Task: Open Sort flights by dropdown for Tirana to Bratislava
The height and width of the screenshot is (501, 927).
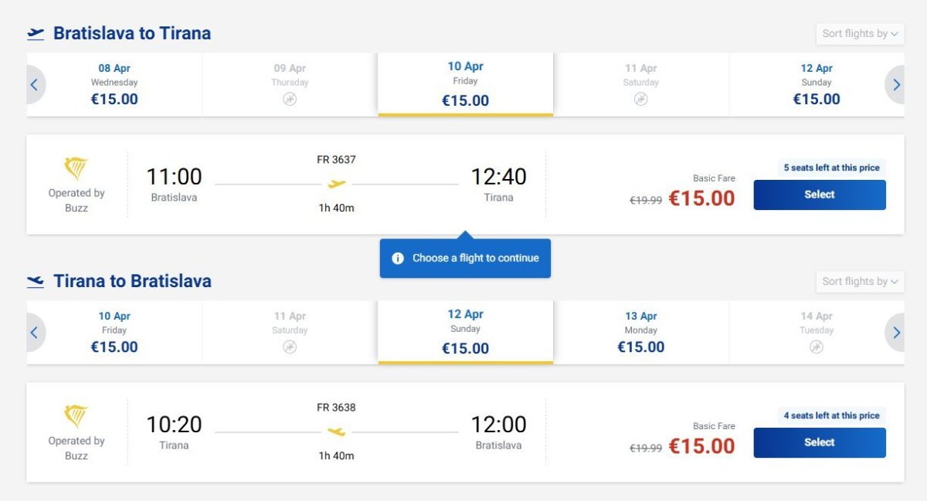Action: coord(860,282)
